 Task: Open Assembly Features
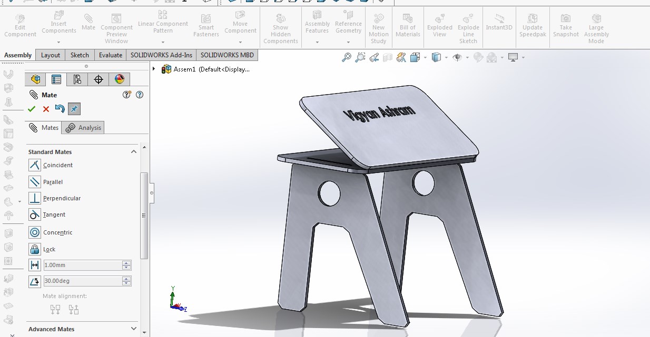[317, 22]
